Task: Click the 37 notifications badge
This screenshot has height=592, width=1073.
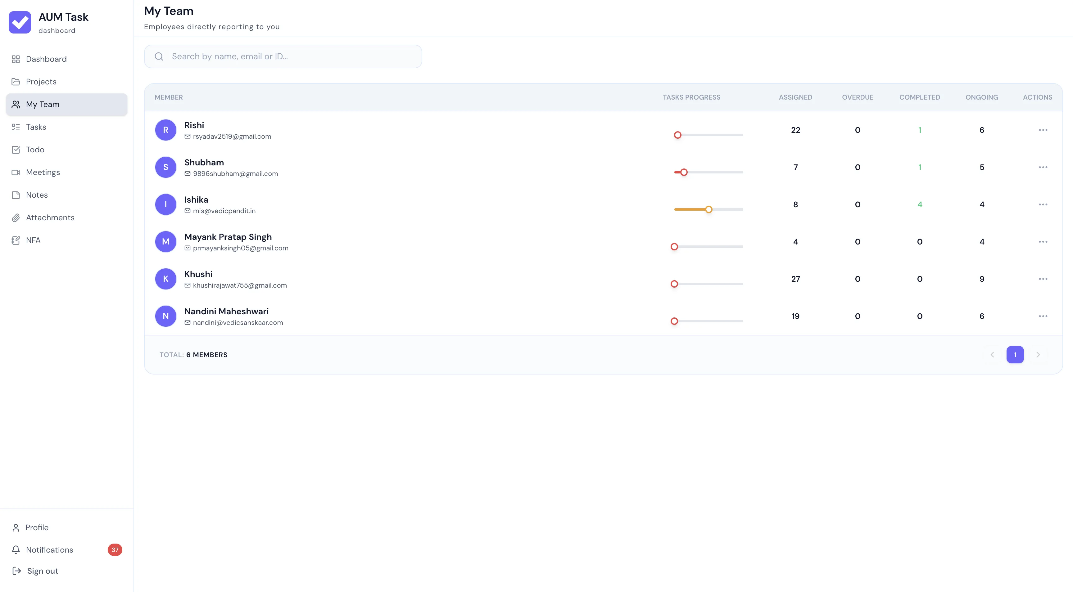Action: (115, 549)
